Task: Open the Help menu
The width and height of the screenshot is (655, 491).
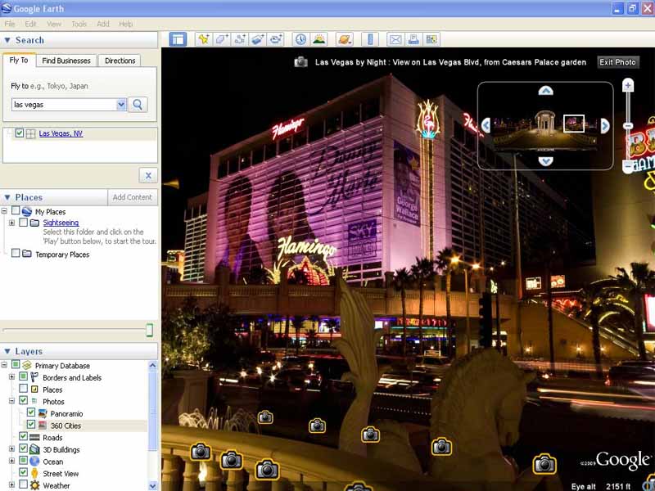Action: (x=126, y=25)
